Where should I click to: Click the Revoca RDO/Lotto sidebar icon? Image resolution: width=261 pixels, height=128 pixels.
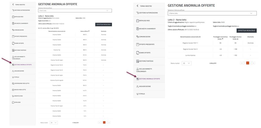(13, 90)
